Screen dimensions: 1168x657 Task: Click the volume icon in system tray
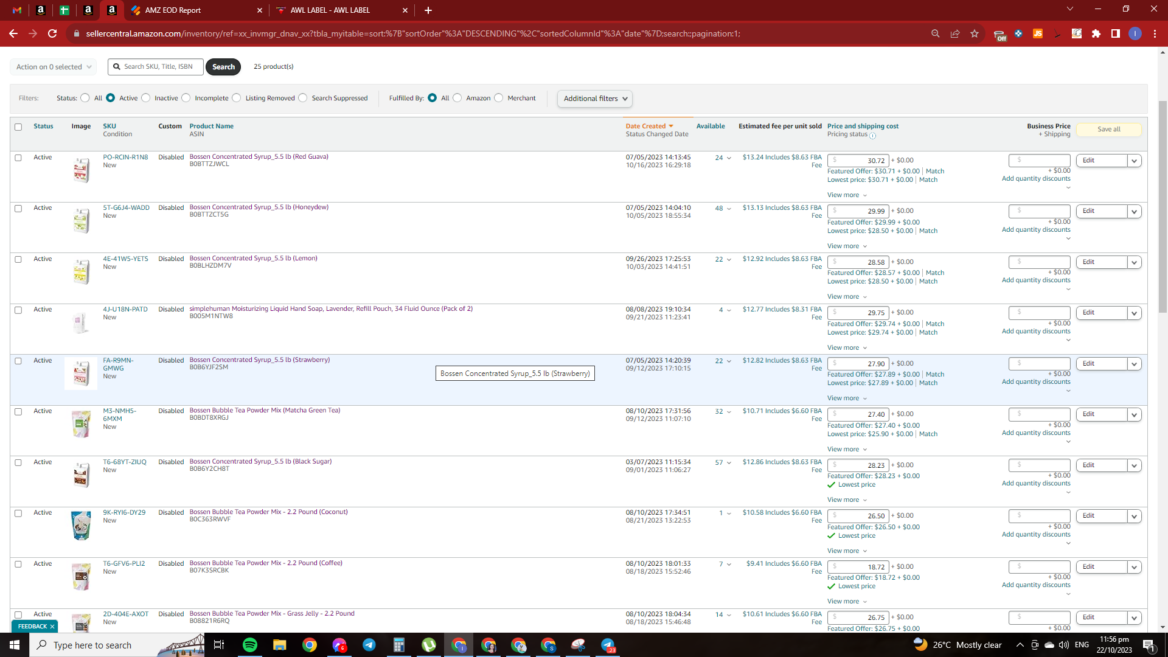1063,645
